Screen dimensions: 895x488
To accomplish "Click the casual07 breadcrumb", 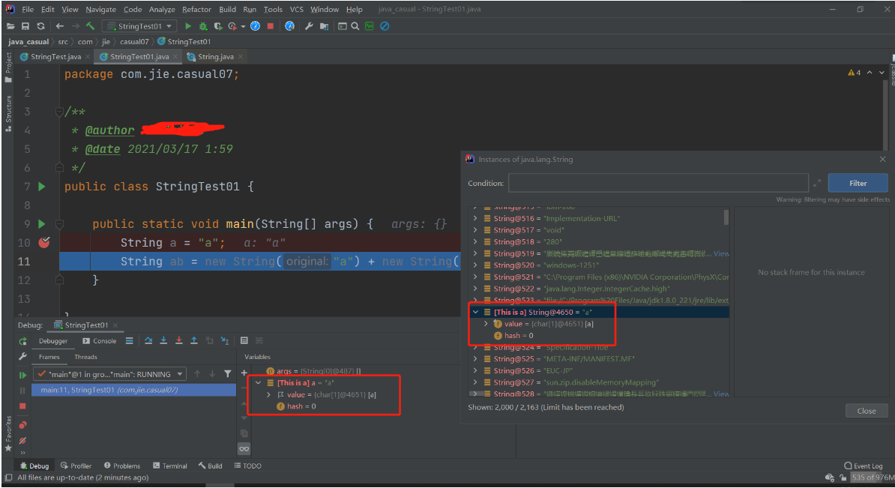I will pos(134,42).
